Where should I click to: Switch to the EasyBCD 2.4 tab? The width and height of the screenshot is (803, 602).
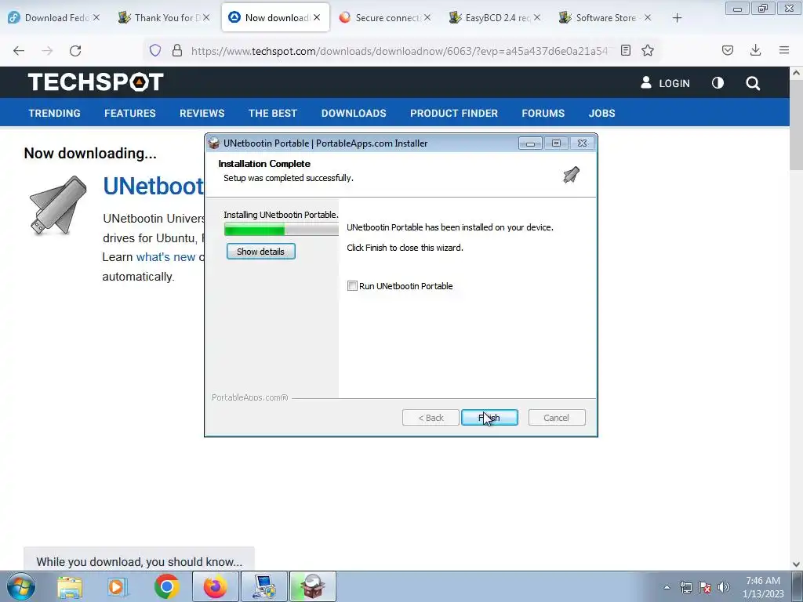coord(495,17)
